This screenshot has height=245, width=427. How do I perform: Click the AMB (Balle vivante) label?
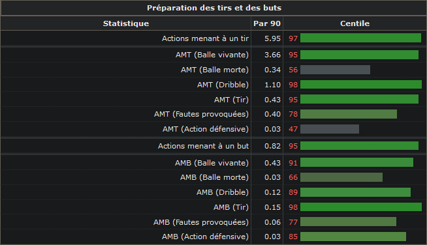pyautogui.click(x=212, y=163)
